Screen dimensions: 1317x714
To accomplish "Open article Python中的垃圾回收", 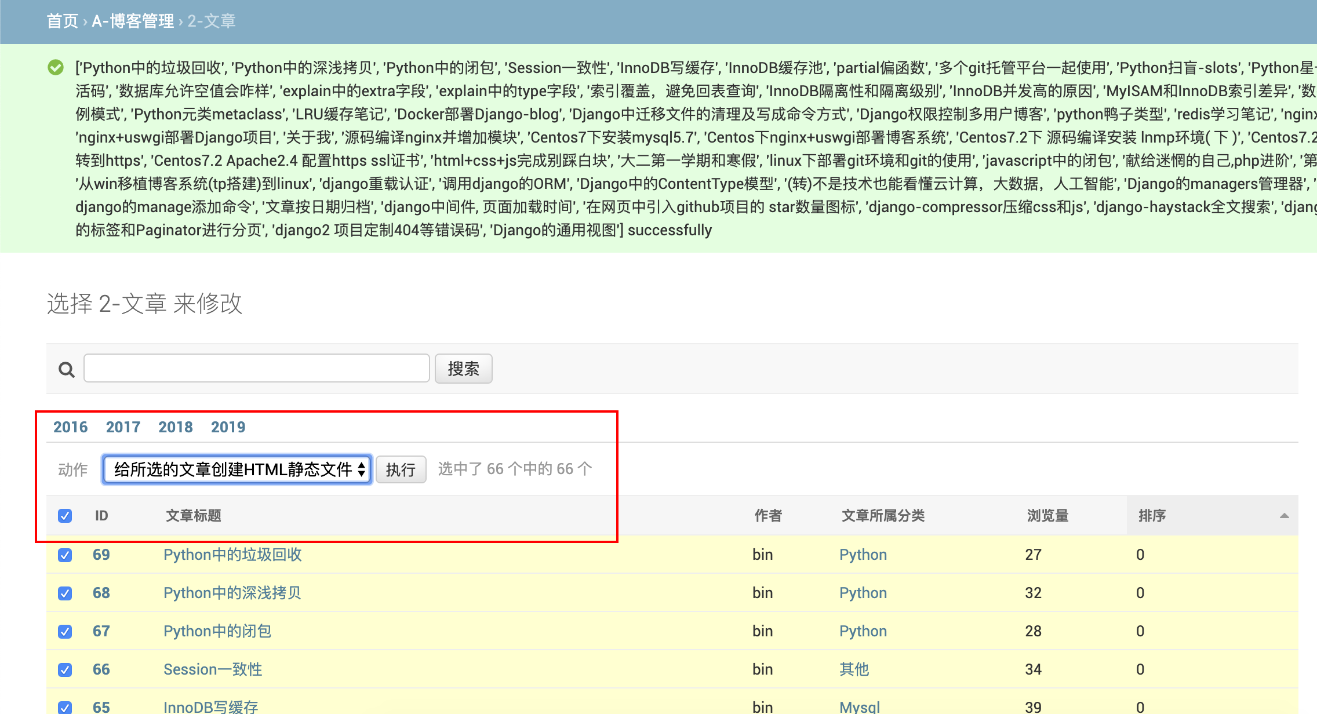I will (x=232, y=555).
